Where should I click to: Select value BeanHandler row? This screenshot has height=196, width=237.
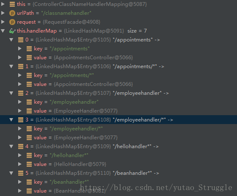(x=118, y=191)
